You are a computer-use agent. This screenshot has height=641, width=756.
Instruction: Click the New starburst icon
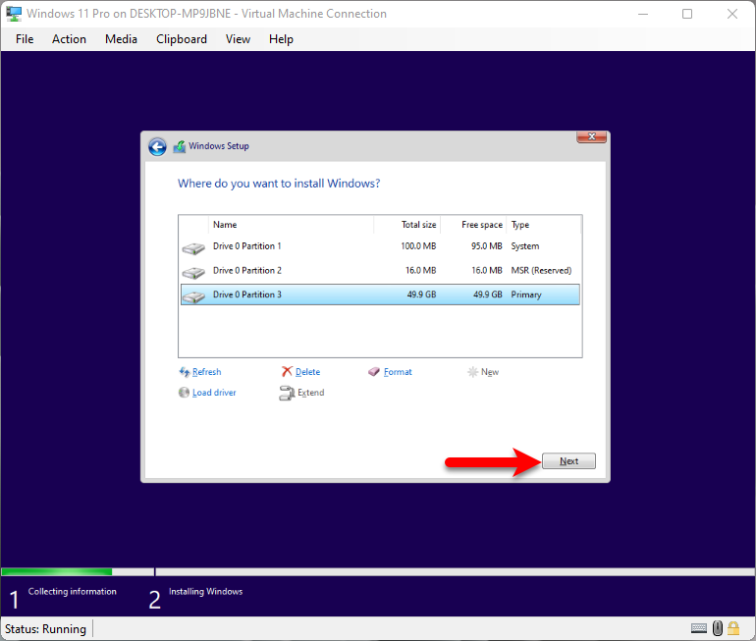[473, 372]
